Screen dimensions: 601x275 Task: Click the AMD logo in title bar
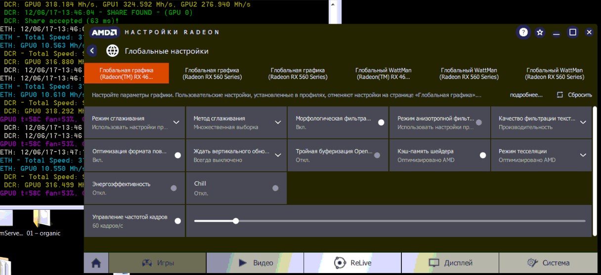[x=104, y=32]
